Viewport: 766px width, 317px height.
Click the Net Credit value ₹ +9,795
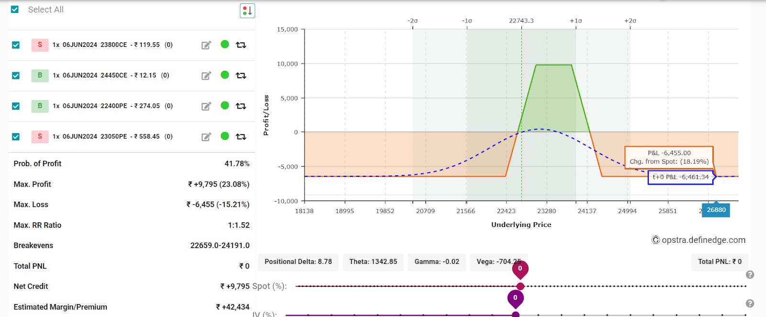(x=235, y=286)
